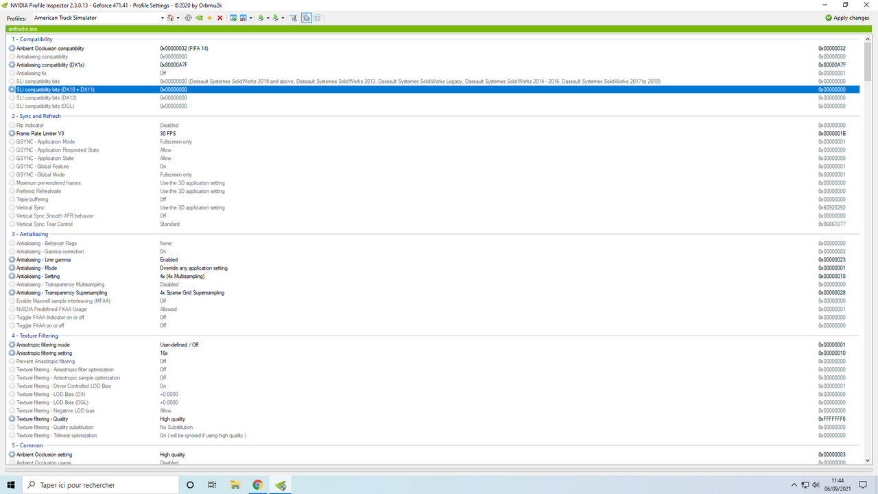The height and width of the screenshot is (494, 878).
Task: Click the 0x60925292 hex value
Action: tap(832, 208)
